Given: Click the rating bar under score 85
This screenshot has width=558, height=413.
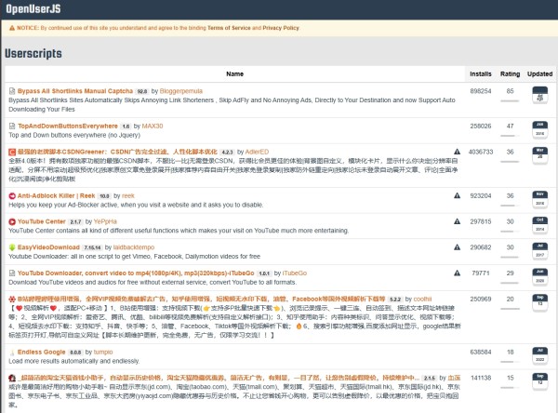Looking at the screenshot, I should [x=510, y=101].
